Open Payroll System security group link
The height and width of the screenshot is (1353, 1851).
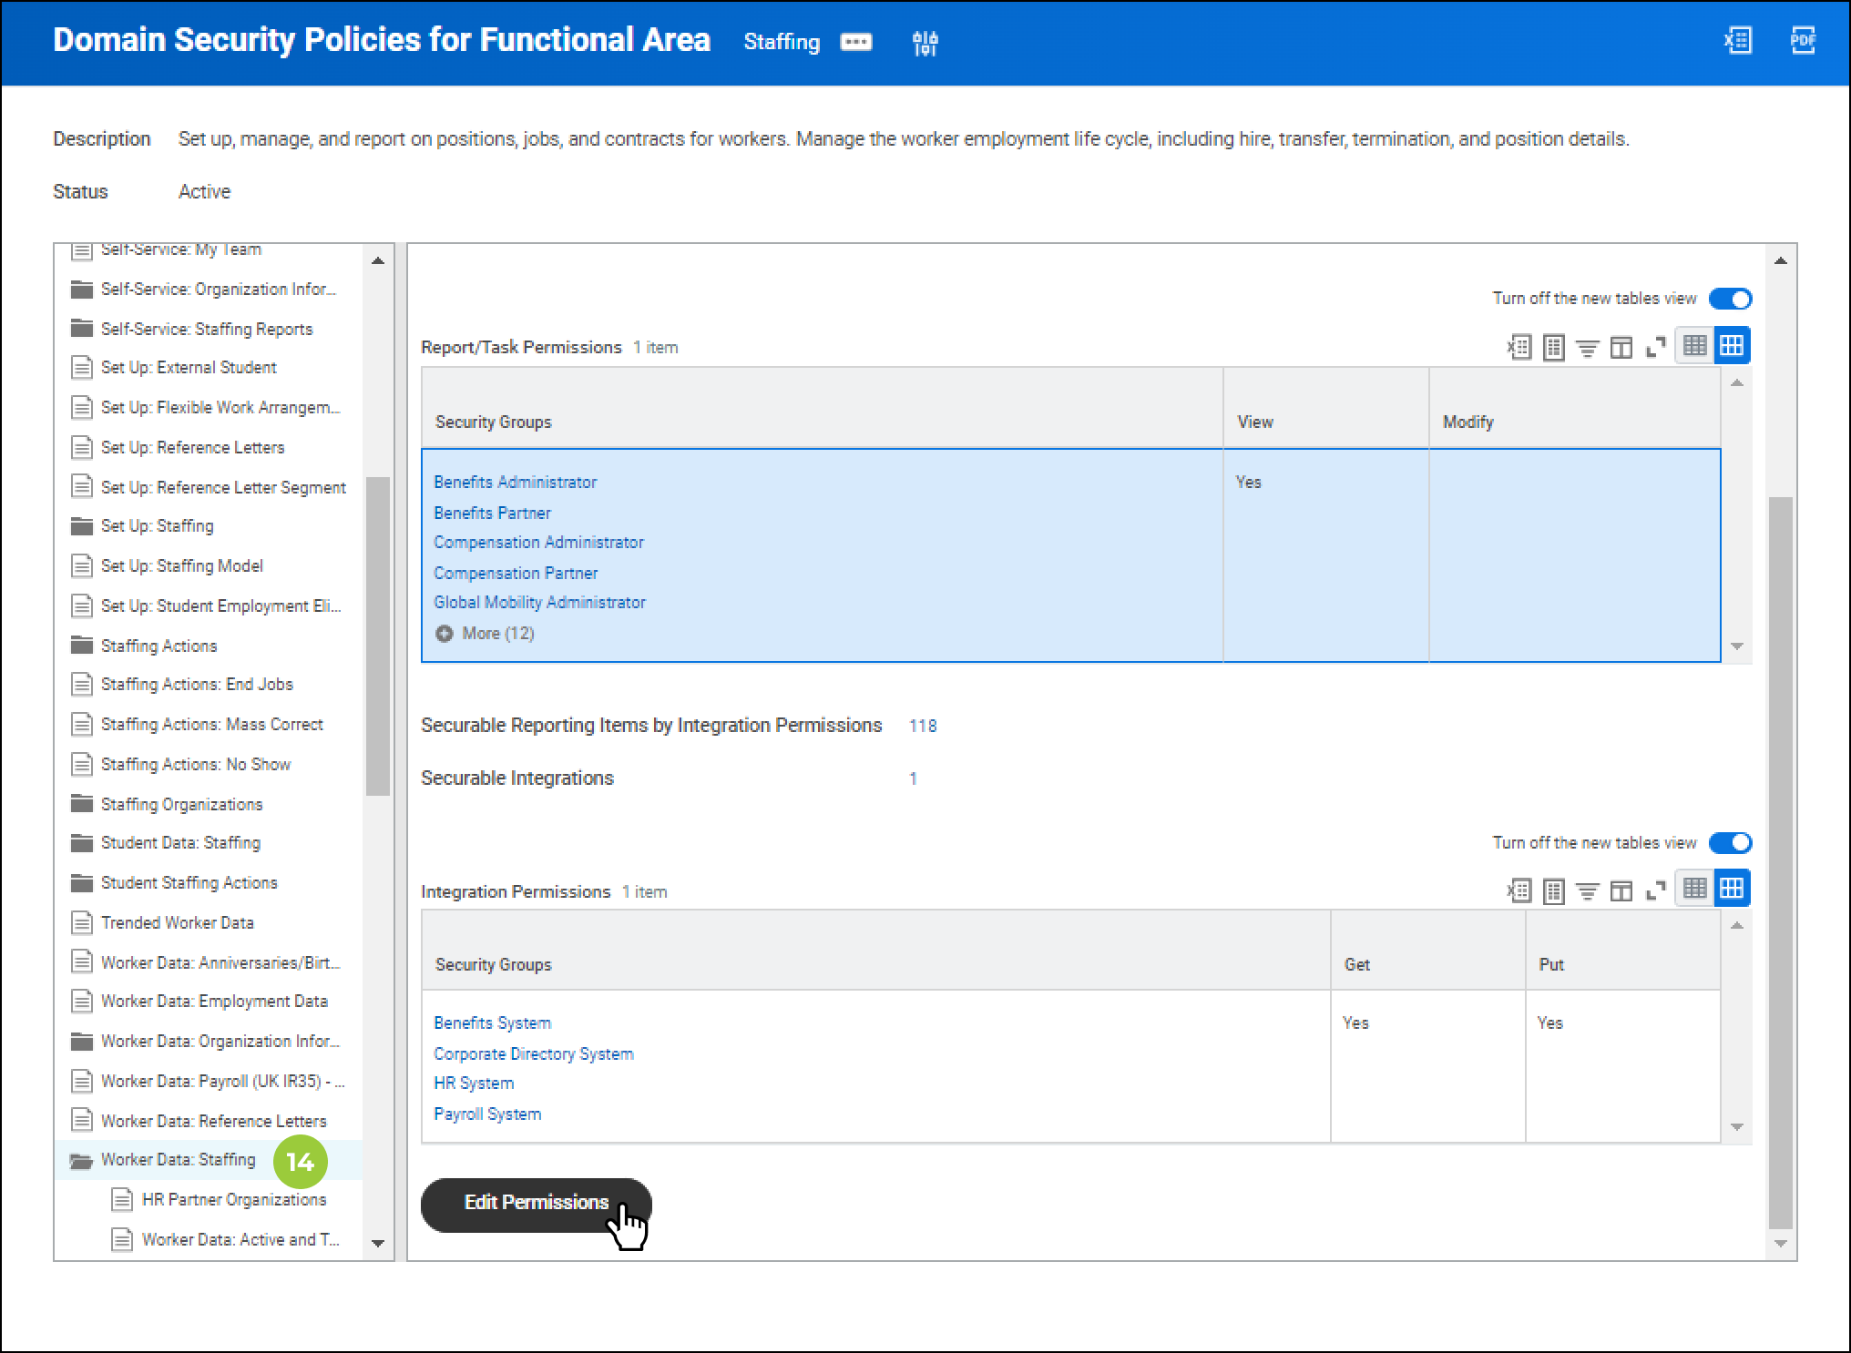[x=487, y=1114]
